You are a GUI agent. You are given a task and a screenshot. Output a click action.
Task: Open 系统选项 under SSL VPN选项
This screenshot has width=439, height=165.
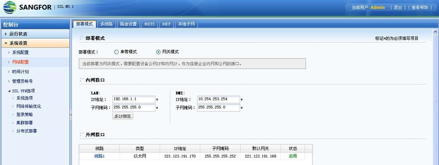pos(24,98)
